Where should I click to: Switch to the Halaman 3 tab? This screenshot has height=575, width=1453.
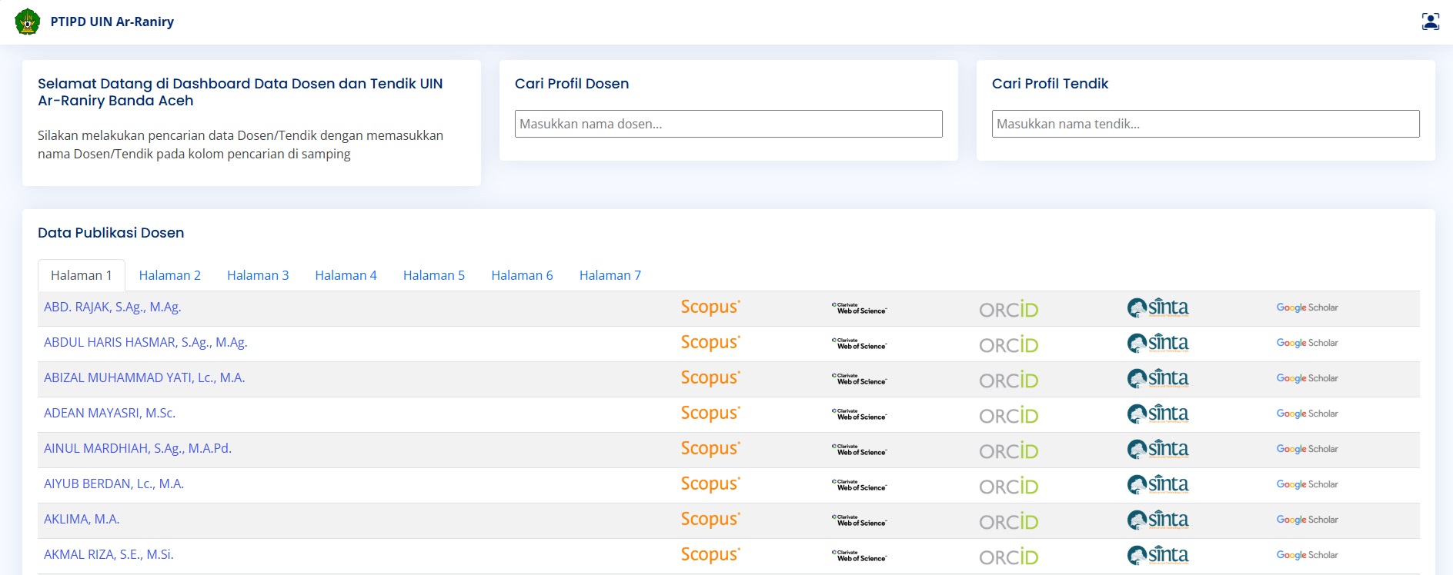tap(258, 275)
